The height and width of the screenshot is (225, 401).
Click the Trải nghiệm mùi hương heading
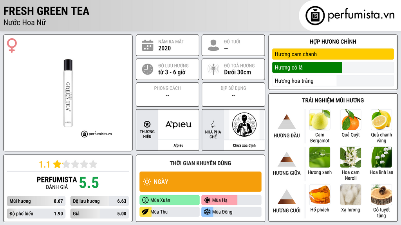coord(333,100)
